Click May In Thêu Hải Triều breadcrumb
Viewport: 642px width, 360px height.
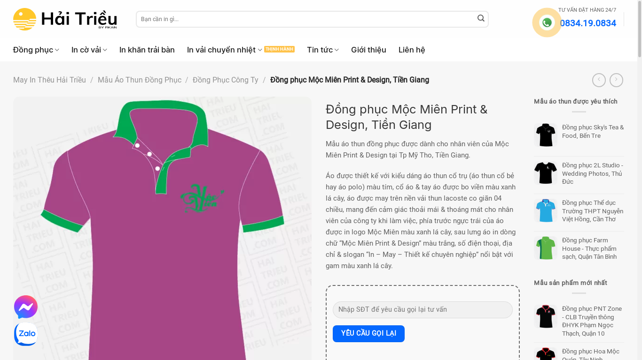coord(49,80)
